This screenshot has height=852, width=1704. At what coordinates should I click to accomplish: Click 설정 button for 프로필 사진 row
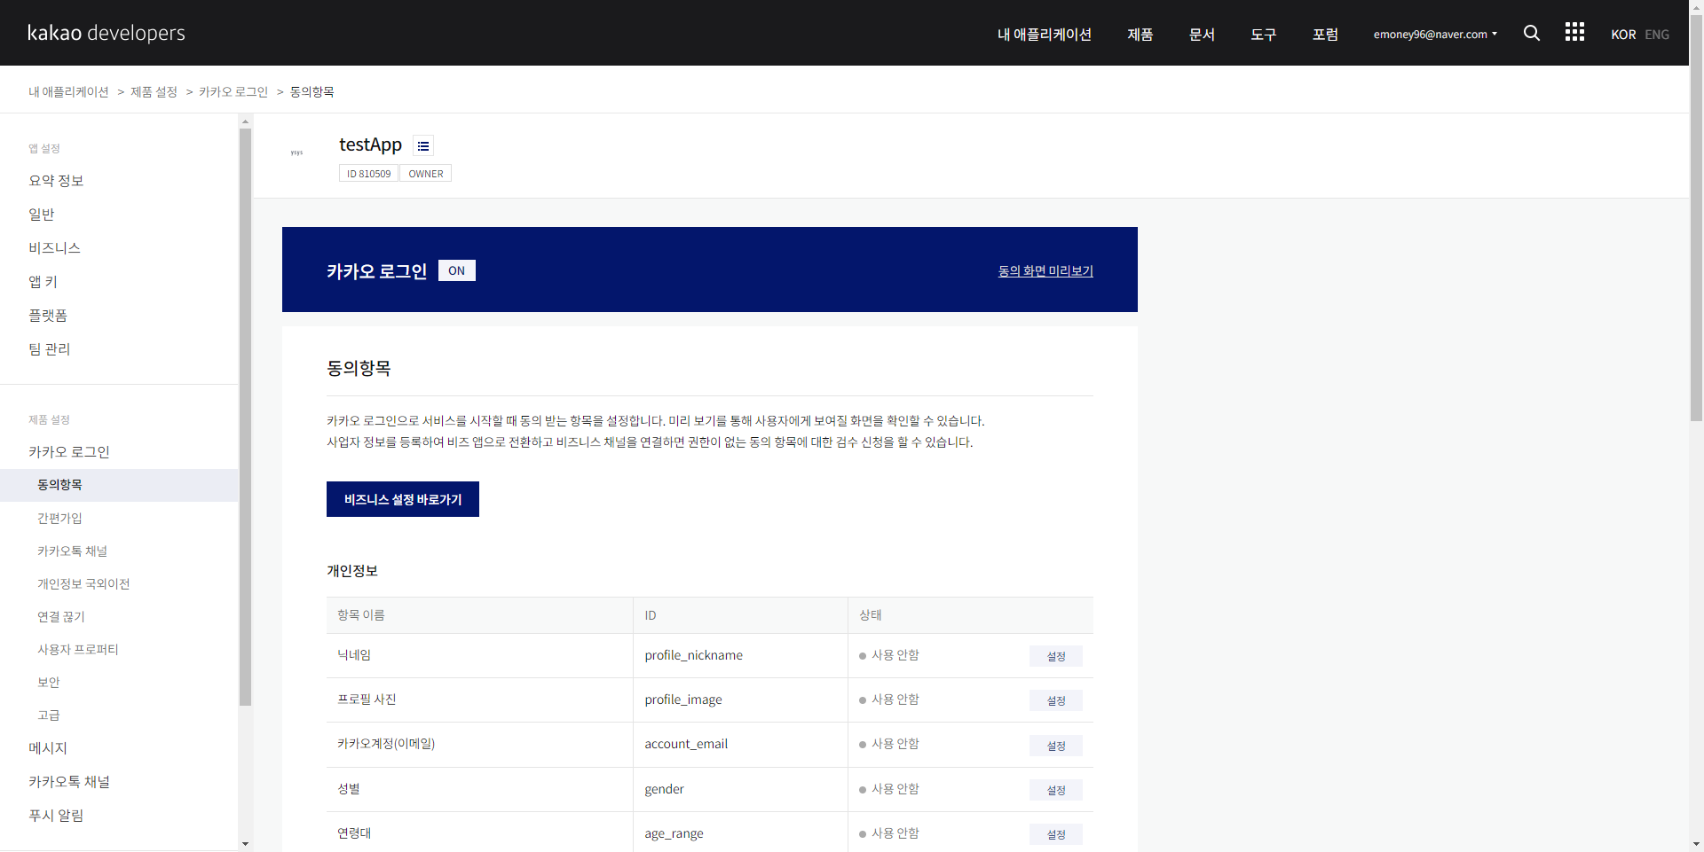[x=1056, y=700]
